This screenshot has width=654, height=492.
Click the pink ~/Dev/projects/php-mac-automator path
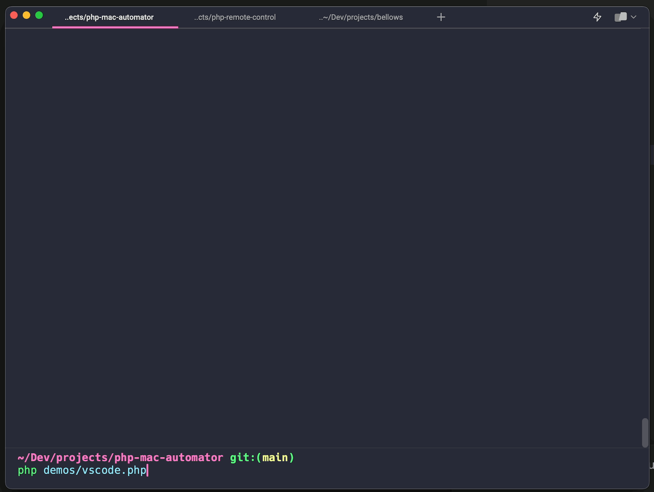(x=120, y=457)
